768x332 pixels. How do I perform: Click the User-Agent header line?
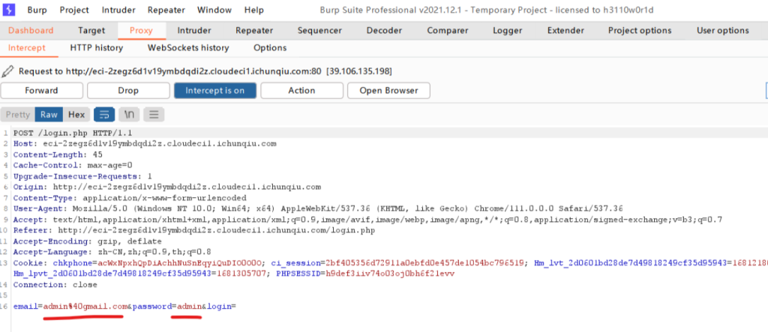point(318,208)
